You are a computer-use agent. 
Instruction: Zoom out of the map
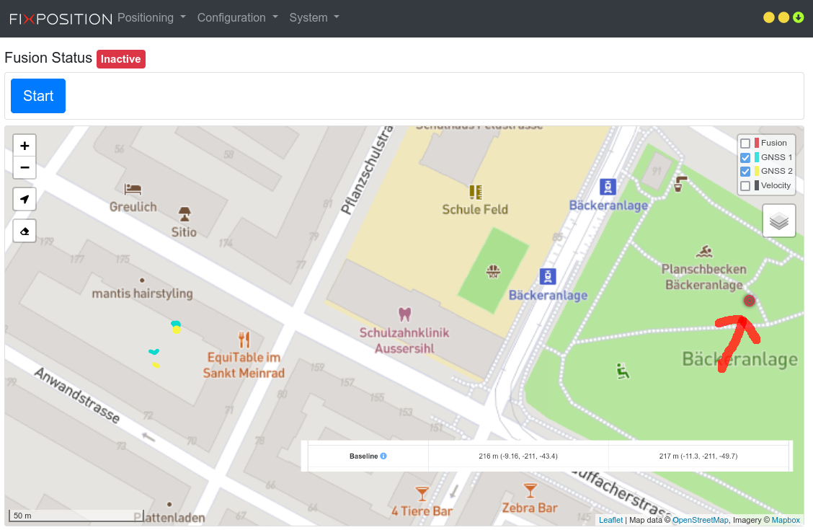coord(25,168)
